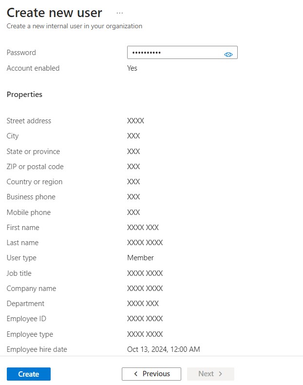
Task: Click the Employee ID value
Action: click(x=145, y=319)
